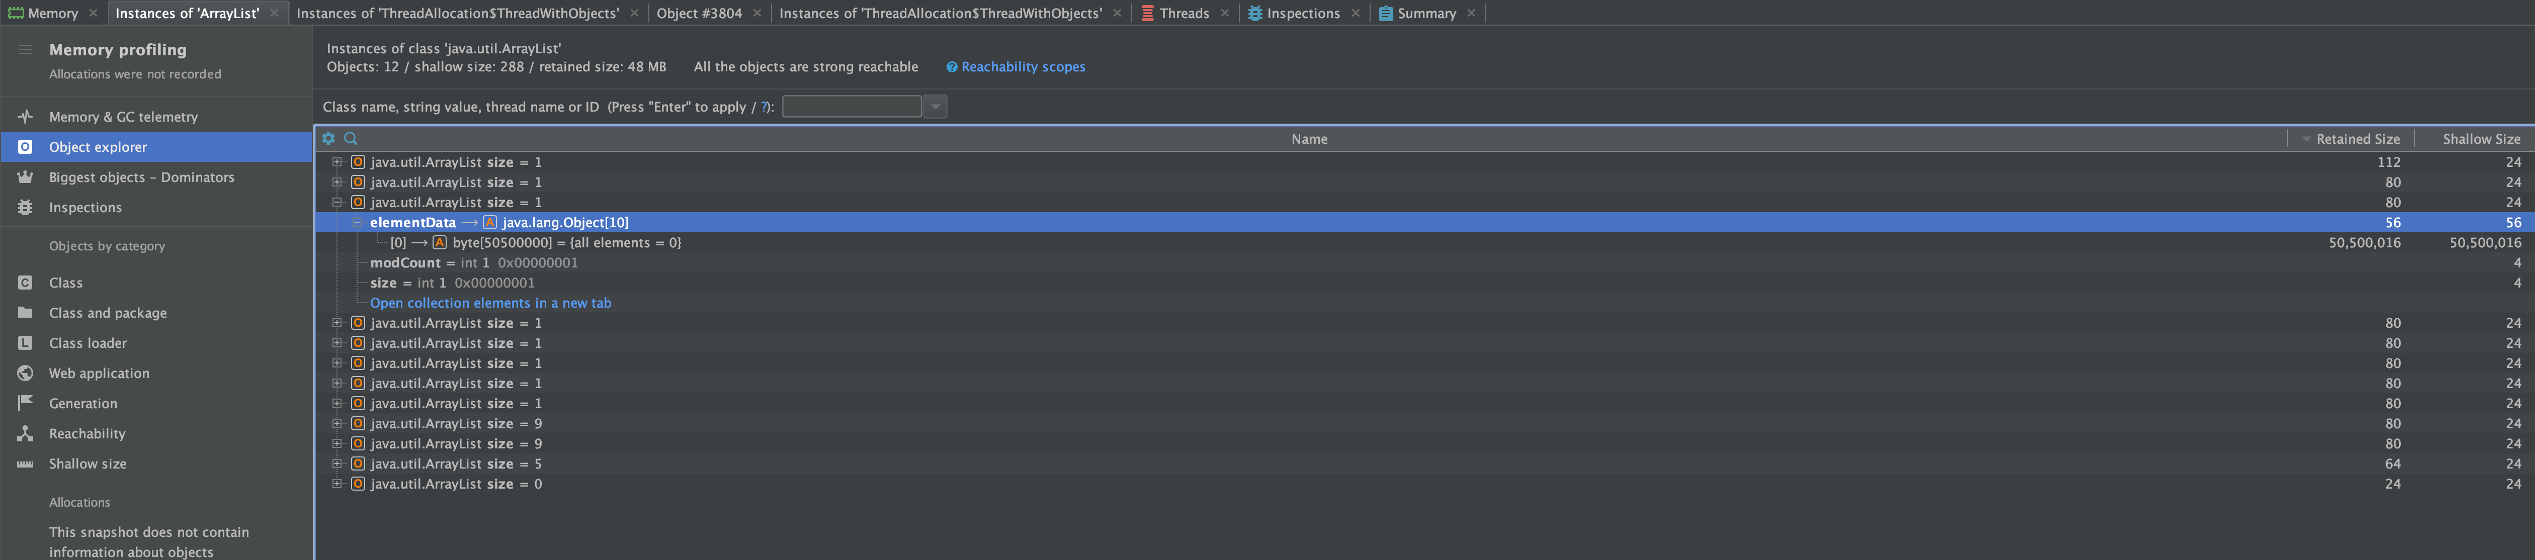The height and width of the screenshot is (560, 2535).
Task: Open Class and package category
Action: [x=156, y=312]
